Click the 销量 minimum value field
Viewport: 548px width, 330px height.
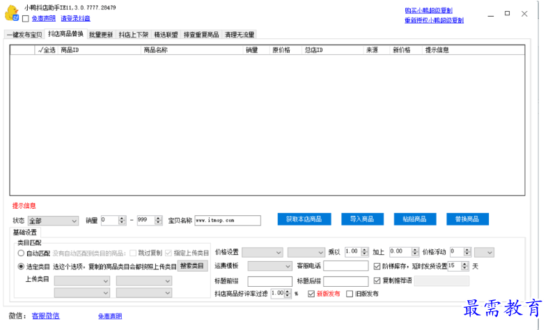(x=110, y=220)
